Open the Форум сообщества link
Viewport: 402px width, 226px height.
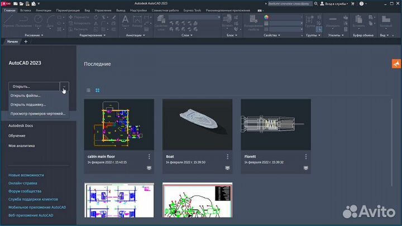[25, 191]
